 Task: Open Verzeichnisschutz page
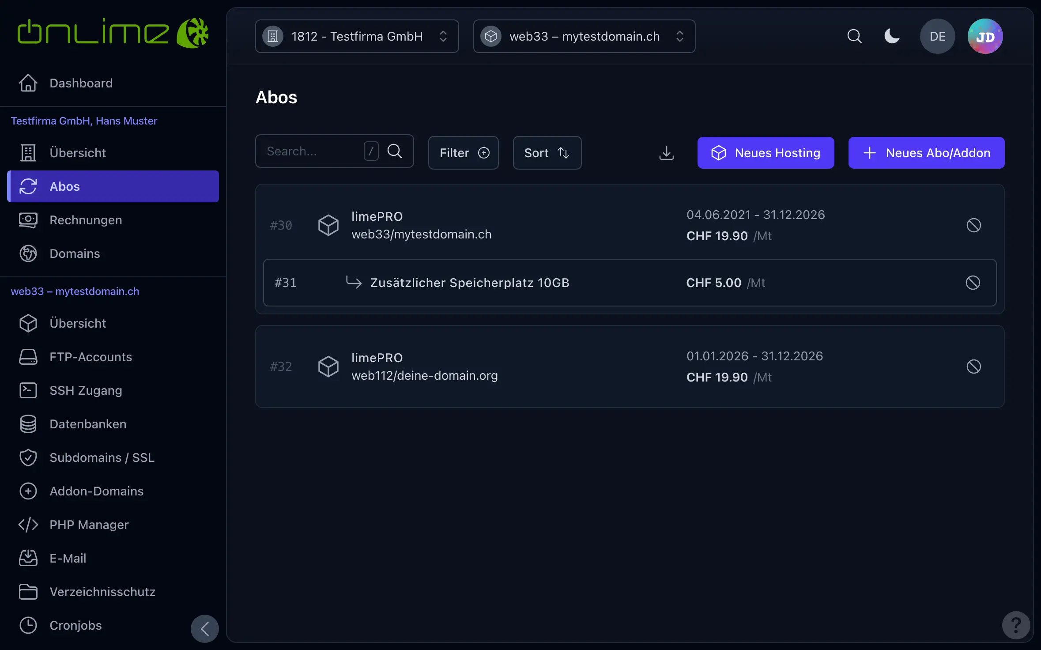point(113,592)
